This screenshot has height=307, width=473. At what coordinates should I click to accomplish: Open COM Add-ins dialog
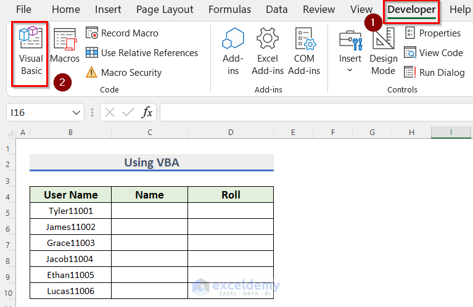[304, 51]
